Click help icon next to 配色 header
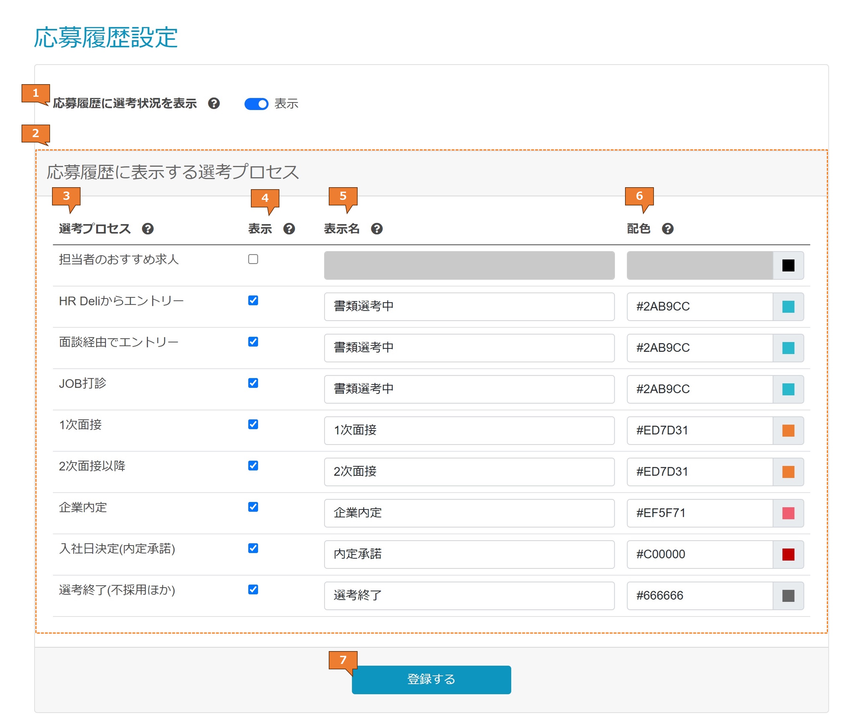The image size is (865, 725). tap(668, 229)
